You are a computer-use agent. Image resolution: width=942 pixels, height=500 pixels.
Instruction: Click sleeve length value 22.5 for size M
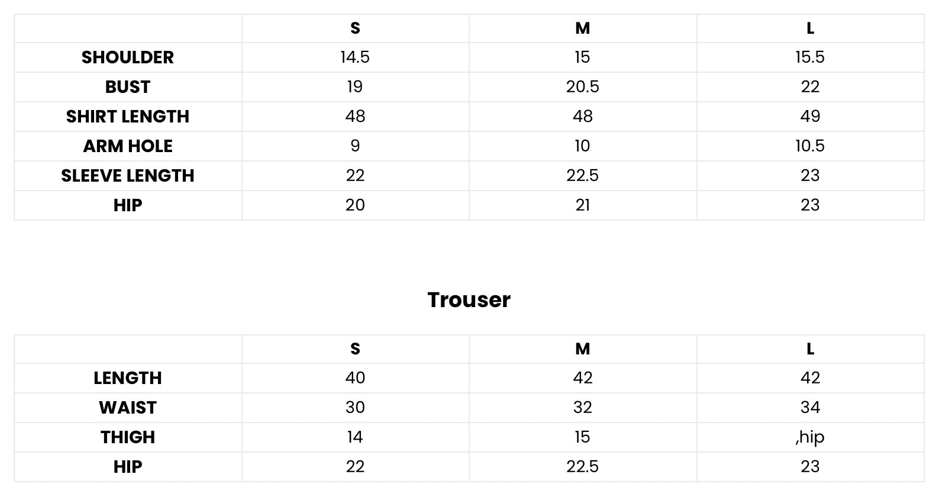pos(582,176)
